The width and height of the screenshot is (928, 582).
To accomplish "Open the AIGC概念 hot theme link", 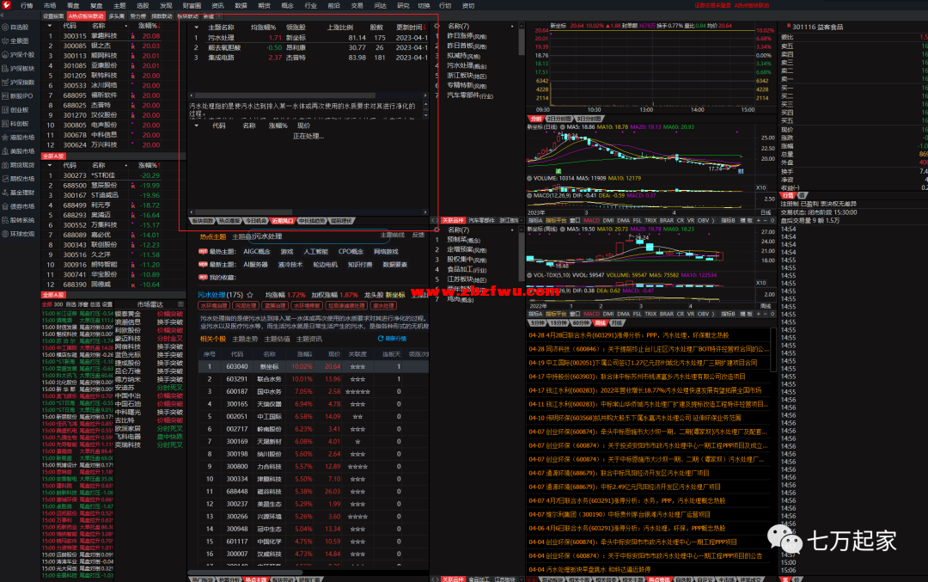I will click(x=256, y=252).
